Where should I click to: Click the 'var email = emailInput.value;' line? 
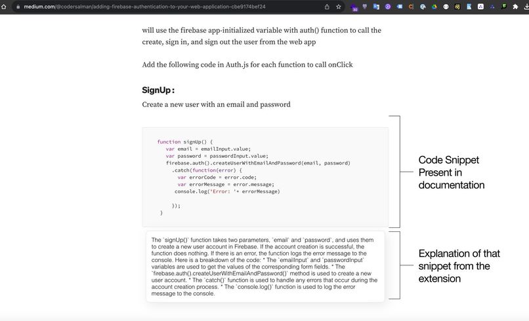(208, 149)
